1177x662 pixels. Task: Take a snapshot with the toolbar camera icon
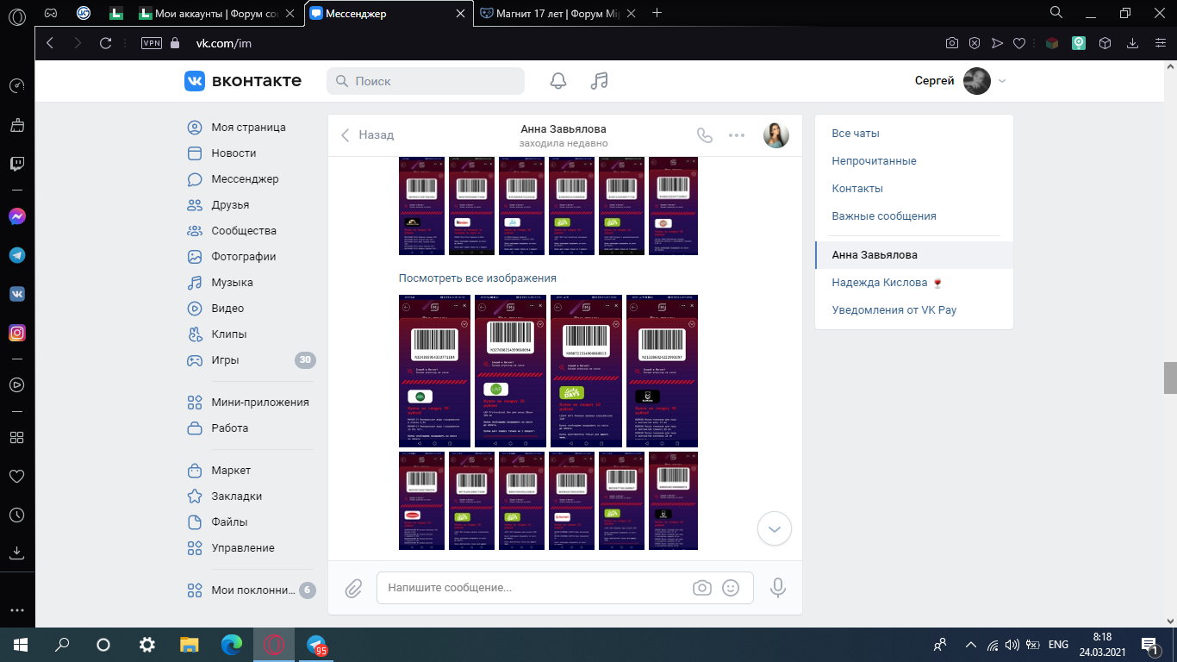(952, 43)
